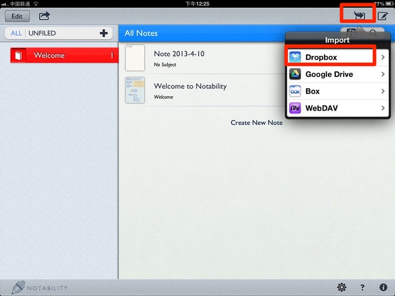
Task: Open the share/export arrow icon
Action: tap(44, 15)
